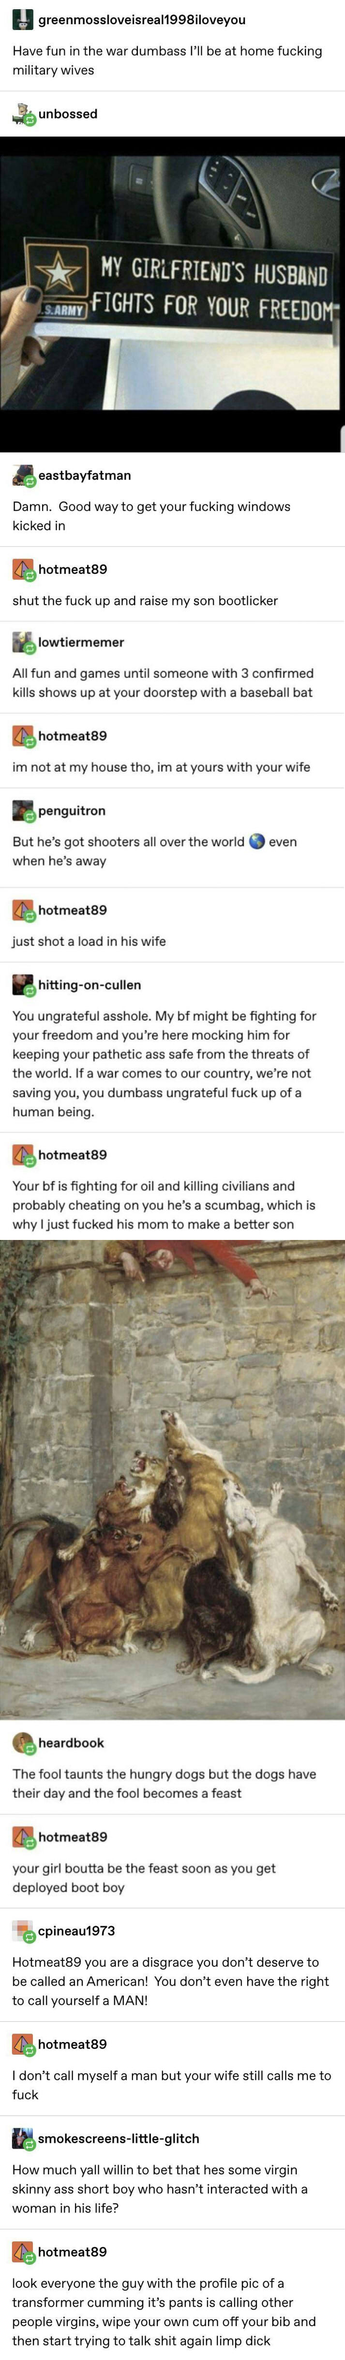
Task: Click the hitting-on-cullen username
Action: [x=90, y=985]
